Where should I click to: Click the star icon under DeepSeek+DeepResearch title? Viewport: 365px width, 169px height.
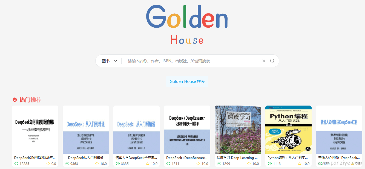pyautogui.click(x=198, y=164)
